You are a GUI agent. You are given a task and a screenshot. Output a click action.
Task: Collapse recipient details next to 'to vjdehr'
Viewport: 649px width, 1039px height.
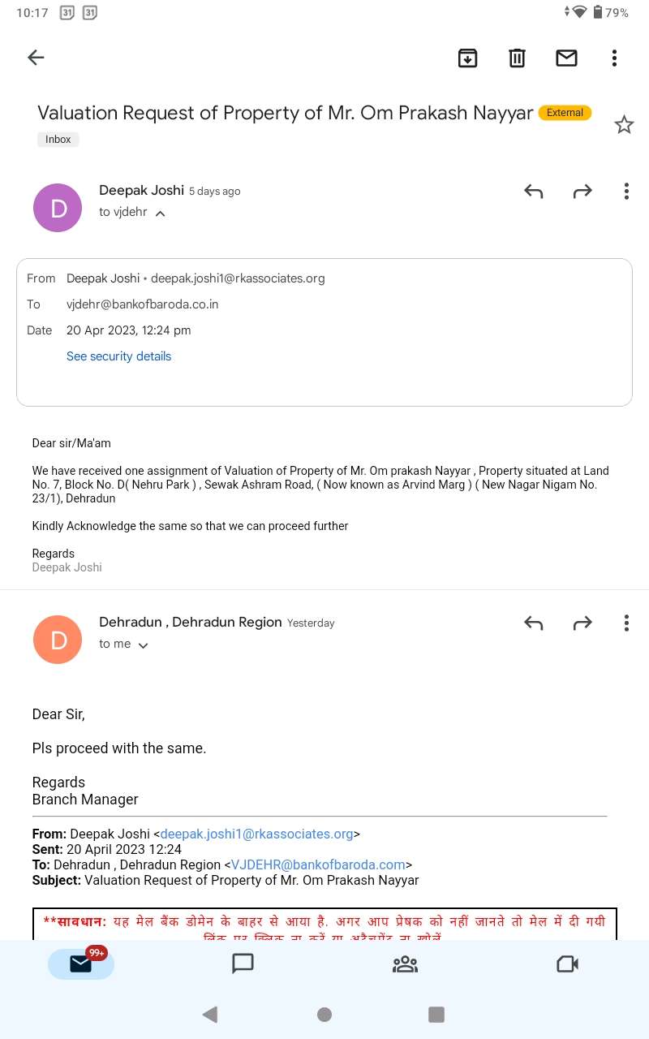(x=161, y=213)
